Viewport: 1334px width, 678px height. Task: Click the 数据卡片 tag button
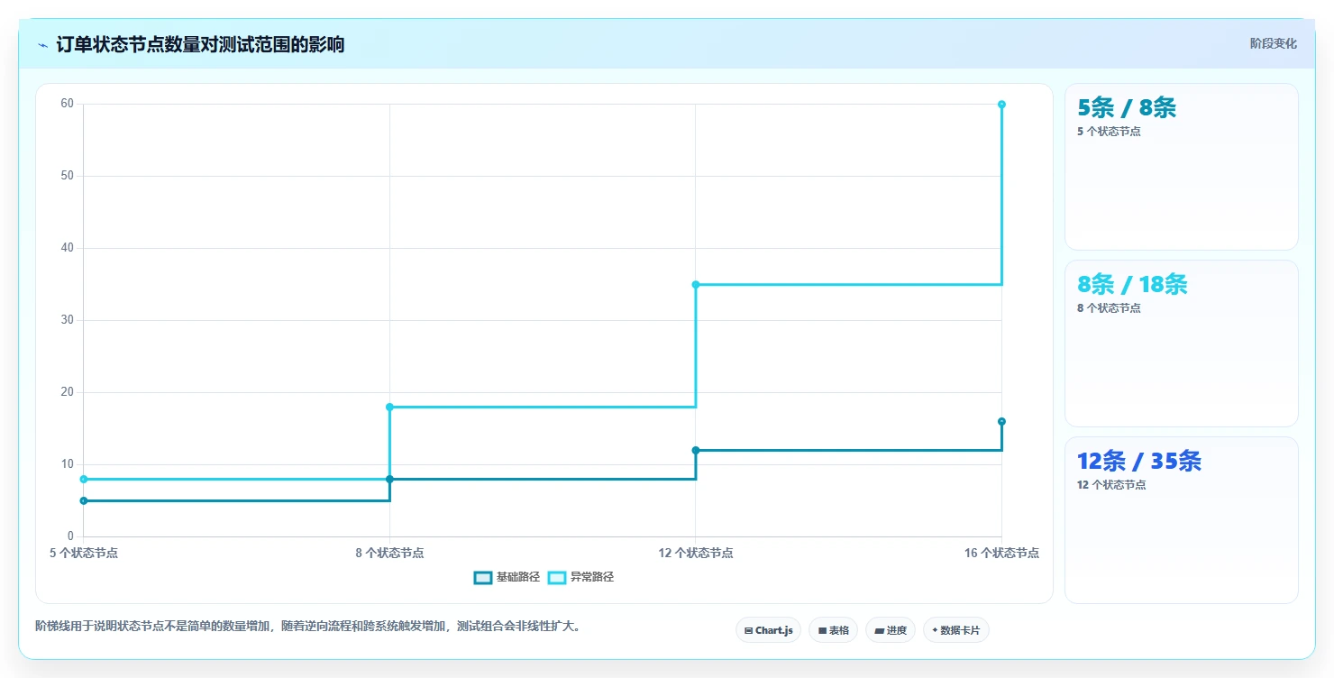956,630
